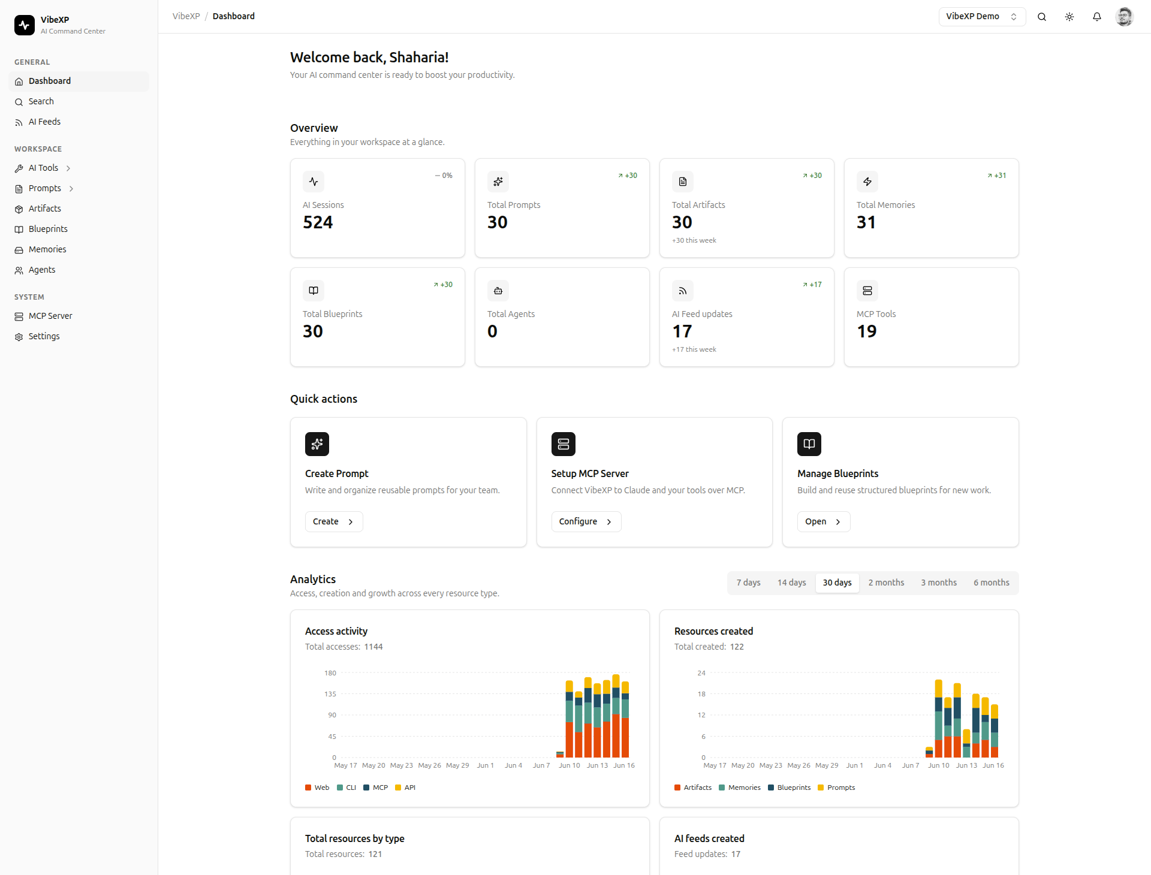The height and width of the screenshot is (875, 1151).
Task: Toggle the Blueprints legend in Resources created
Action: click(x=789, y=788)
